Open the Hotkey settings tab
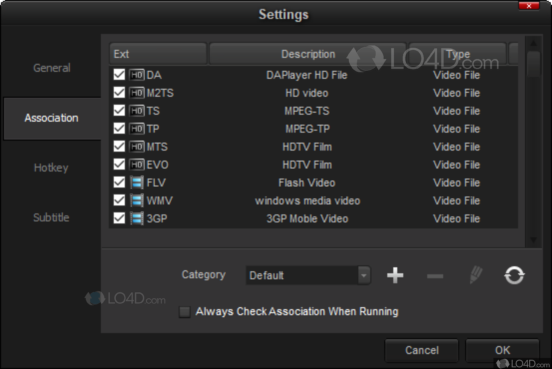This screenshot has height=369, width=552. pos(51,168)
